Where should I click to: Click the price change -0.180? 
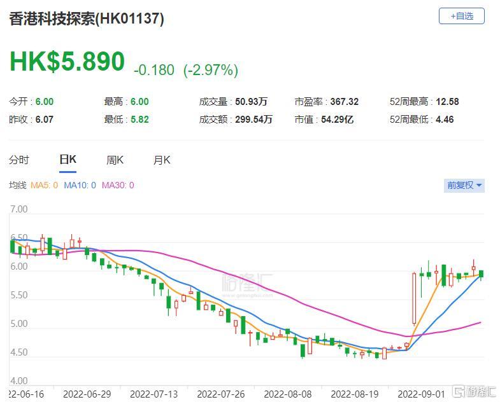(x=154, y=70)
